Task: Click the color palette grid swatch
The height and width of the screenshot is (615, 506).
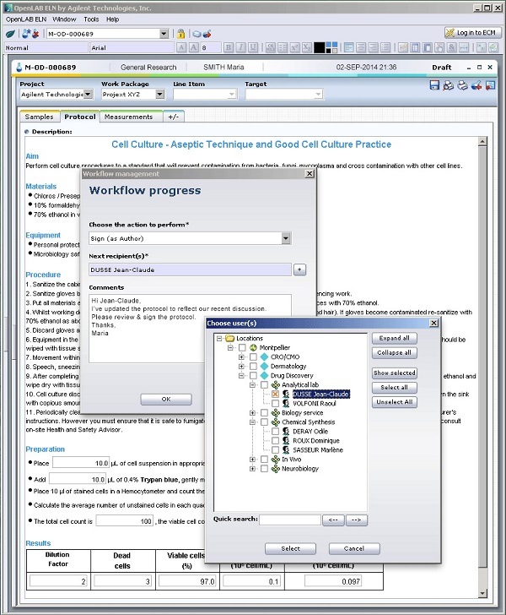Action: [331, 48]
